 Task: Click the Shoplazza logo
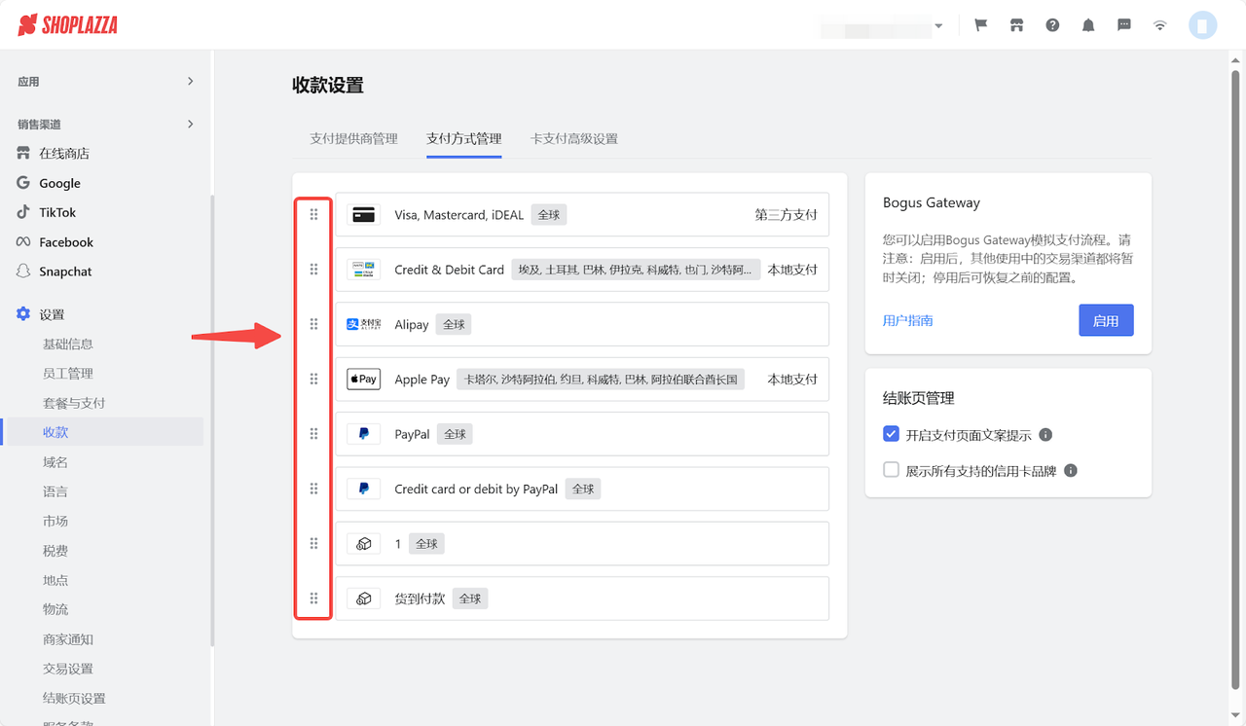click(x=66, y=25)
